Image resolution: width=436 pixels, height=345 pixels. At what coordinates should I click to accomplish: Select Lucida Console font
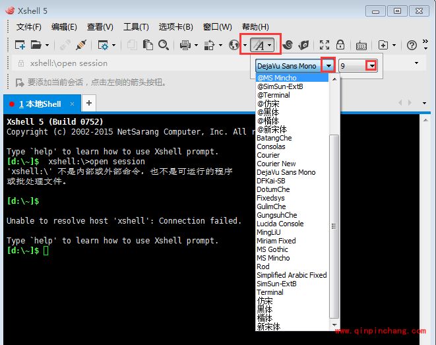tap(292, 224)
